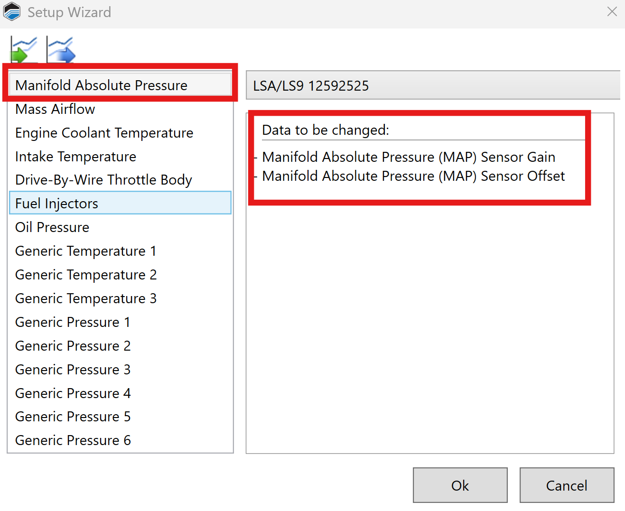Open the LSA/LS9 12592525 sensor dropdown
Viewport: 625px width, 511px height.
(x=432, y=85)
